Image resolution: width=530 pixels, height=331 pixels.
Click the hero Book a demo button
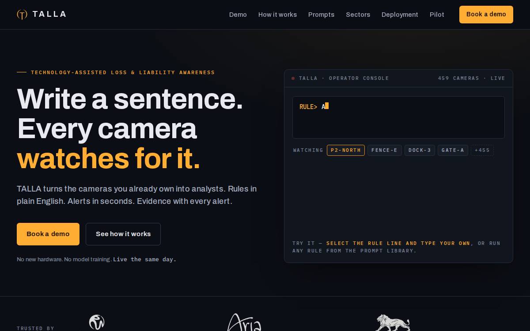48,234
